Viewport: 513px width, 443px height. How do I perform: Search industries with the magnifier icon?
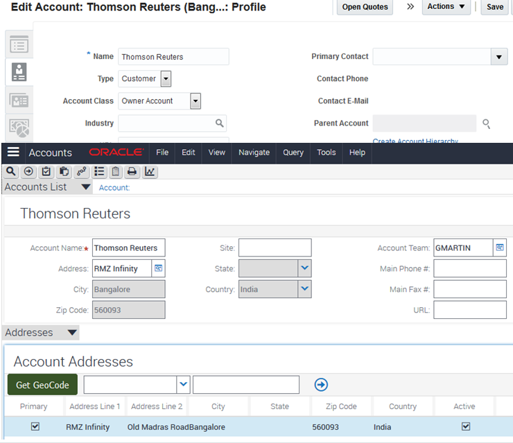[x=220, y=123]
